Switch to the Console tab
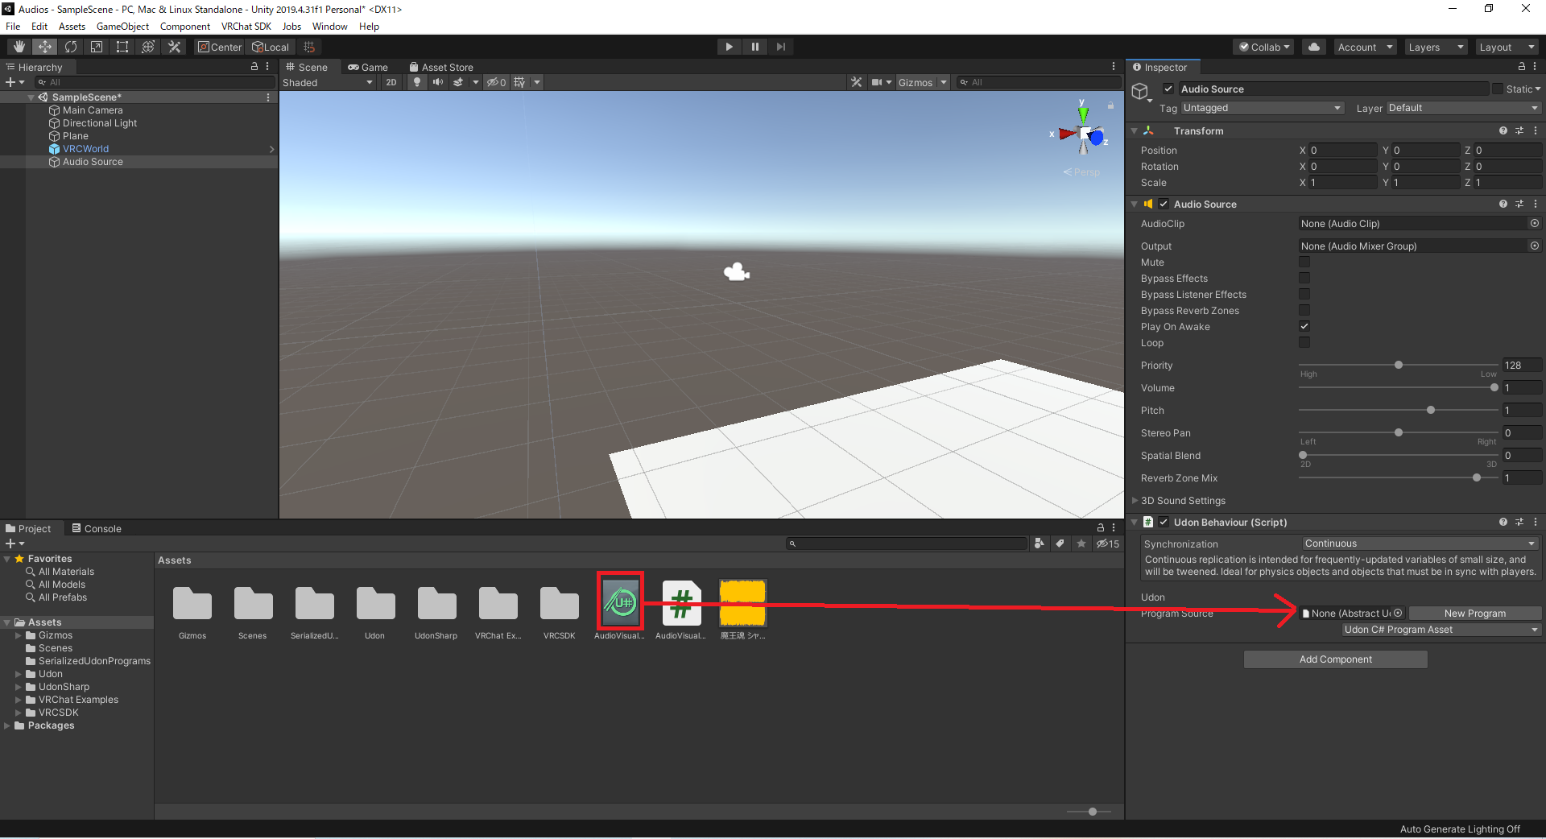The height and width of the screenshot is (839, 1546). coord(97,528)
